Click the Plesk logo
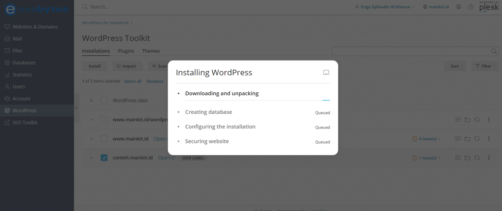This screenshot has height=211, width=502. 489,7
